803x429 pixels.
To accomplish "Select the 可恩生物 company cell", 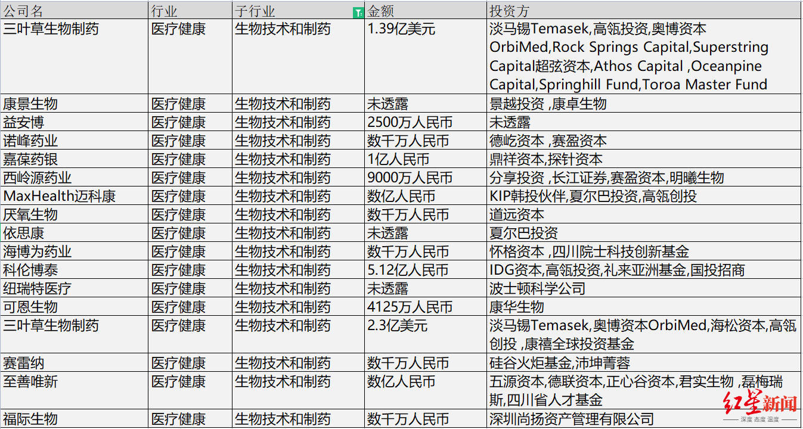I will point(74,307).
